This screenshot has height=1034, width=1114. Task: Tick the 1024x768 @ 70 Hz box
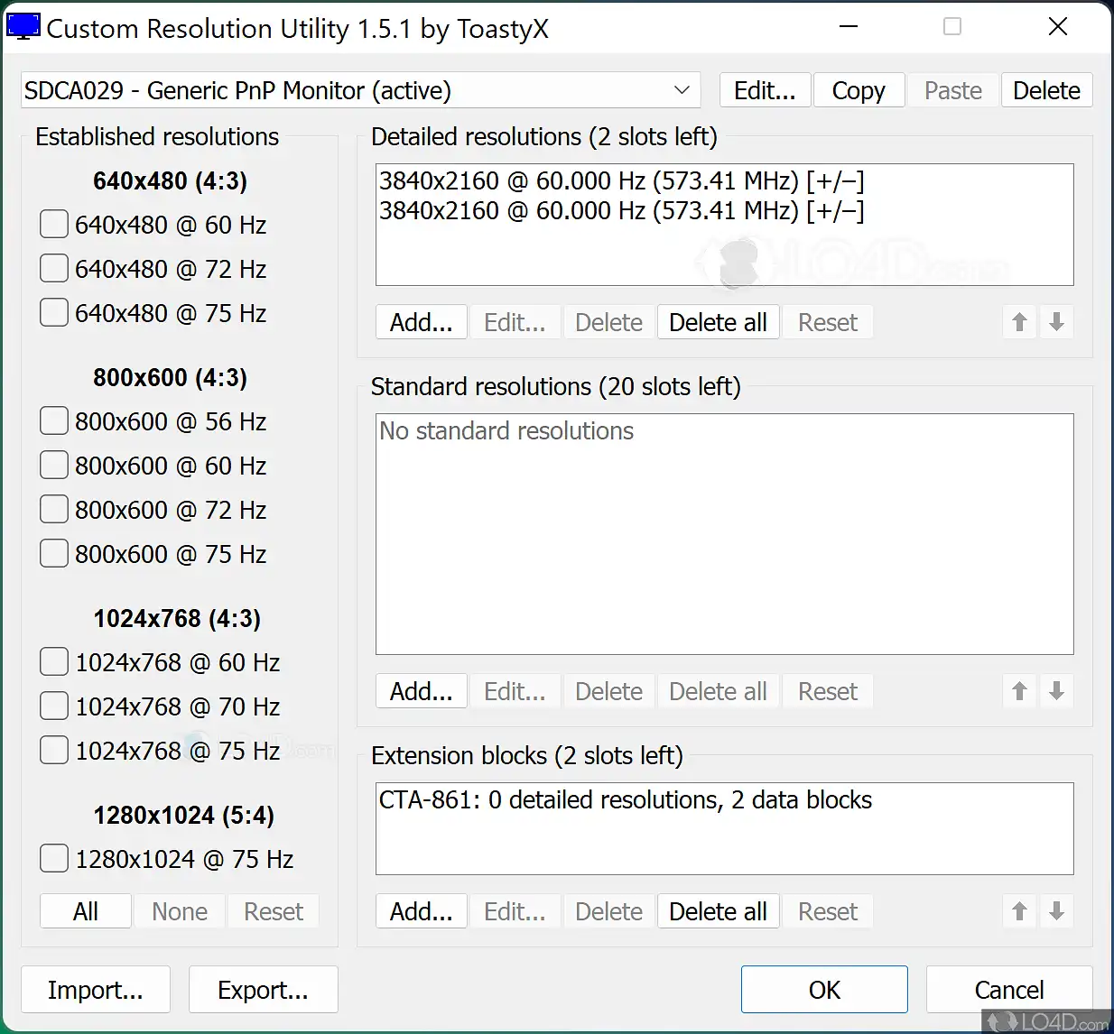click(x=54, y=706)
